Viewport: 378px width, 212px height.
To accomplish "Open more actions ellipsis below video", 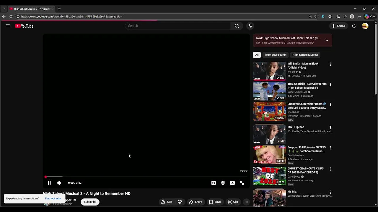I will point(246,202).
